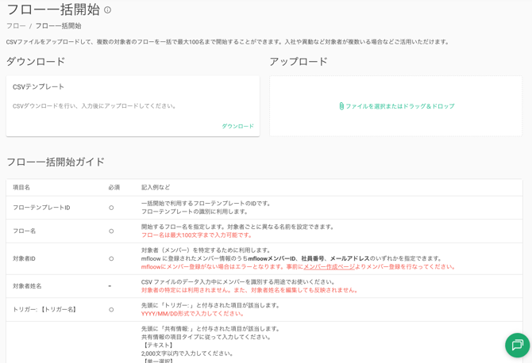Click the ダウンロード link for CSV template

[238, 126]
